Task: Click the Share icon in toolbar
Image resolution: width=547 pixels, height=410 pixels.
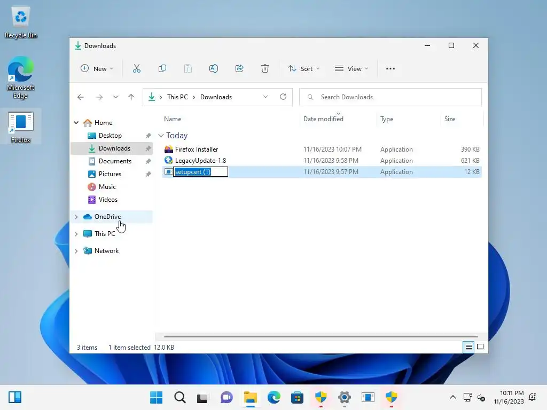Action: tap(239, 69)
